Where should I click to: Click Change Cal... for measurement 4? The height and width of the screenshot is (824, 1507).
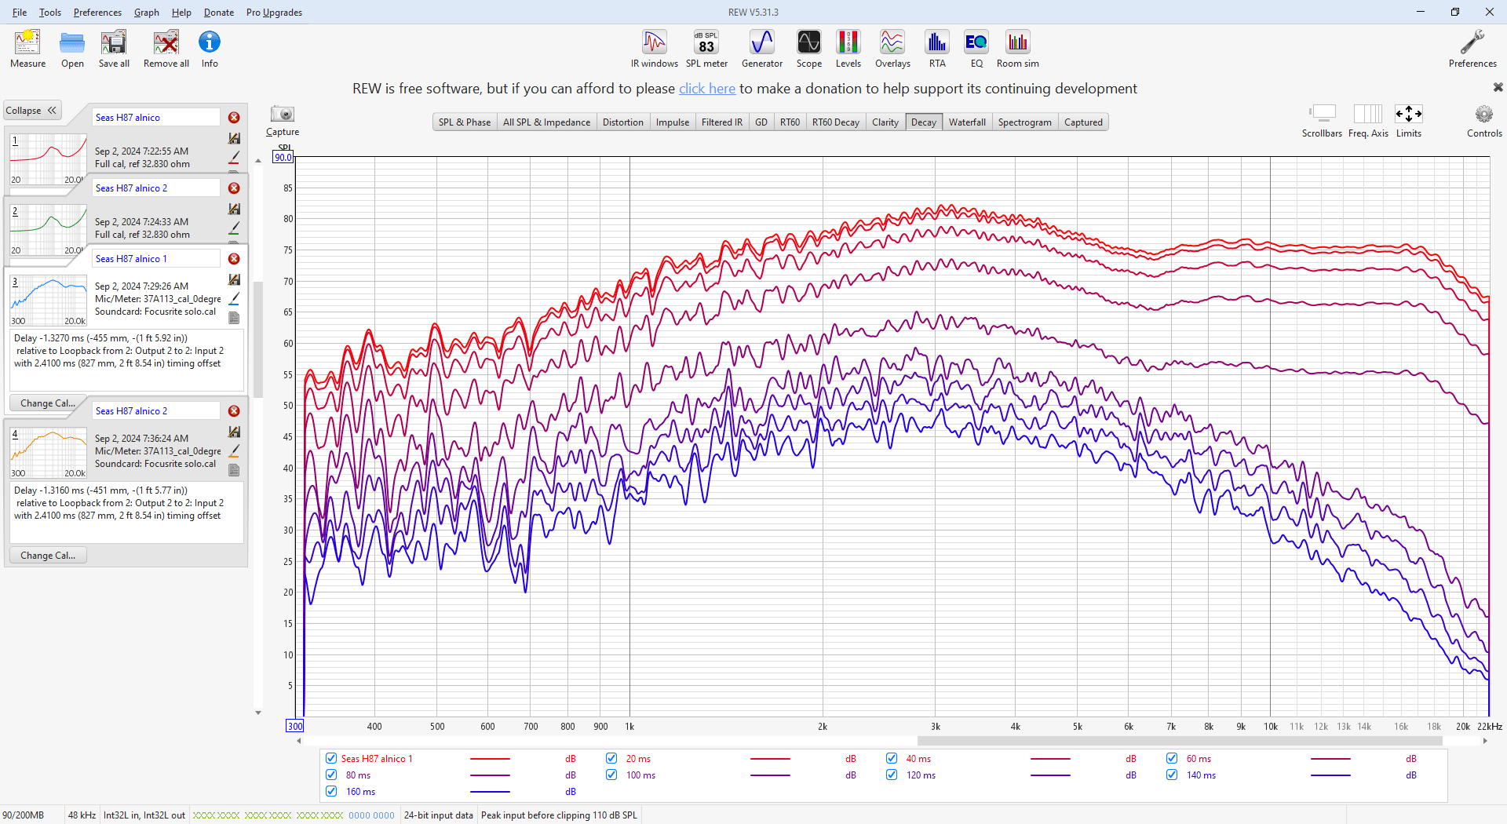click(48, 556)
